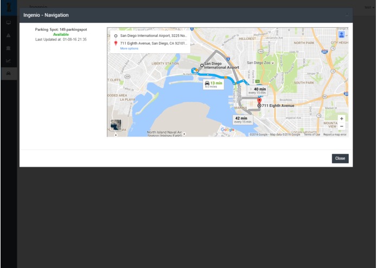Click the Google logo on map
This screenshot has height=268, width=377.
[x=227, y=130]
